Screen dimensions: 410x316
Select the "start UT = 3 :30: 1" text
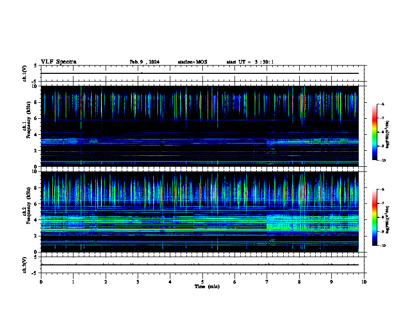pyautogui.click(x=250, y=62)
